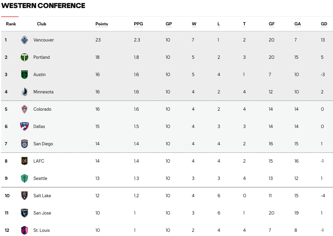Click the GP column header

[169, 24]
